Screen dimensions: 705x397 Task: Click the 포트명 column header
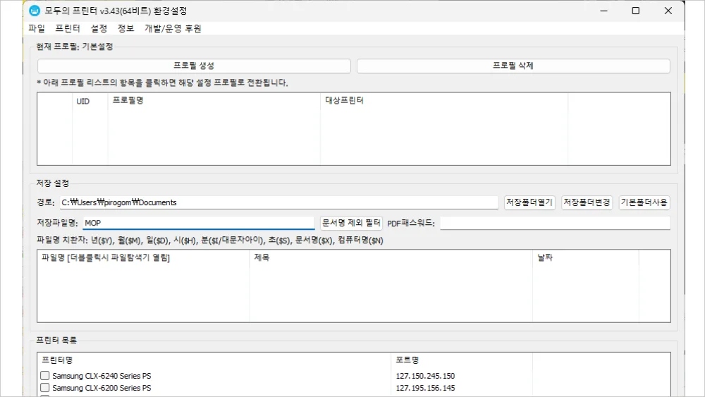(462, 360)
